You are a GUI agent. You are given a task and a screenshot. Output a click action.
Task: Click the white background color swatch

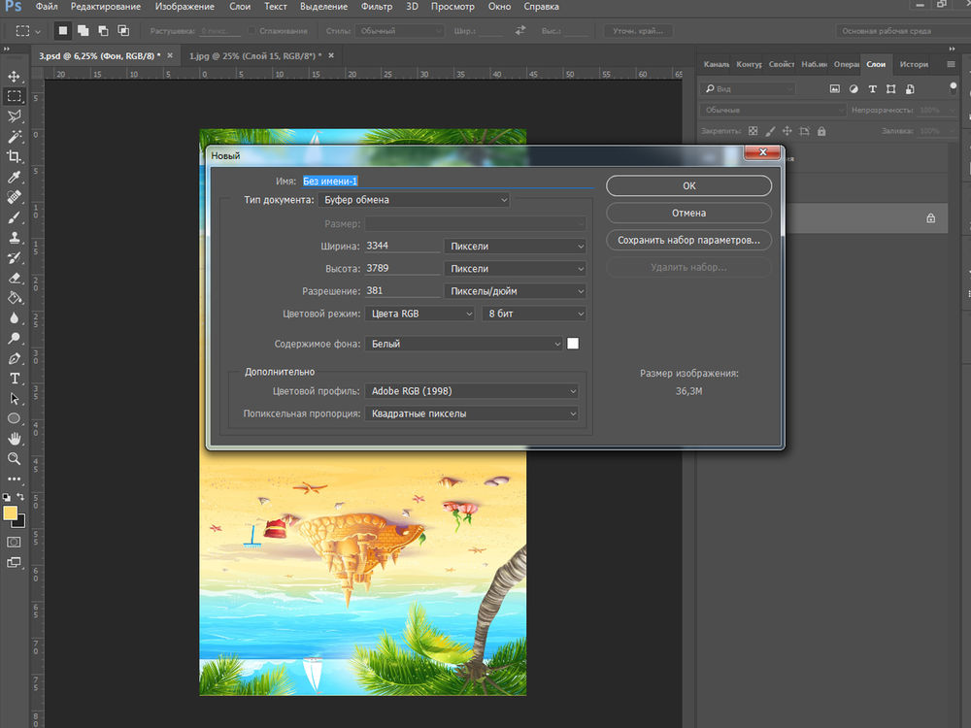pyautogui.click(x=573, y=344)
